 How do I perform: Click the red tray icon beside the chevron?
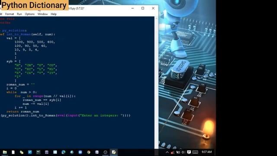point(173,152)
